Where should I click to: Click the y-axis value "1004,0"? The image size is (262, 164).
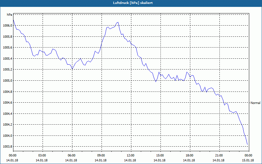click(8, 136)
